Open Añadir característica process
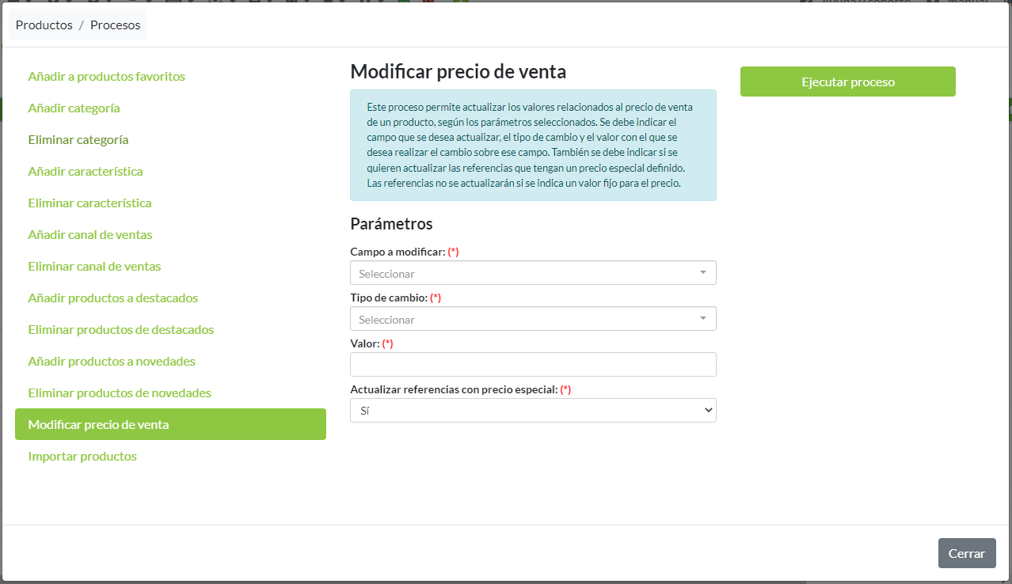The height and width of the screenshot is (584, 1012). (86, 171)
